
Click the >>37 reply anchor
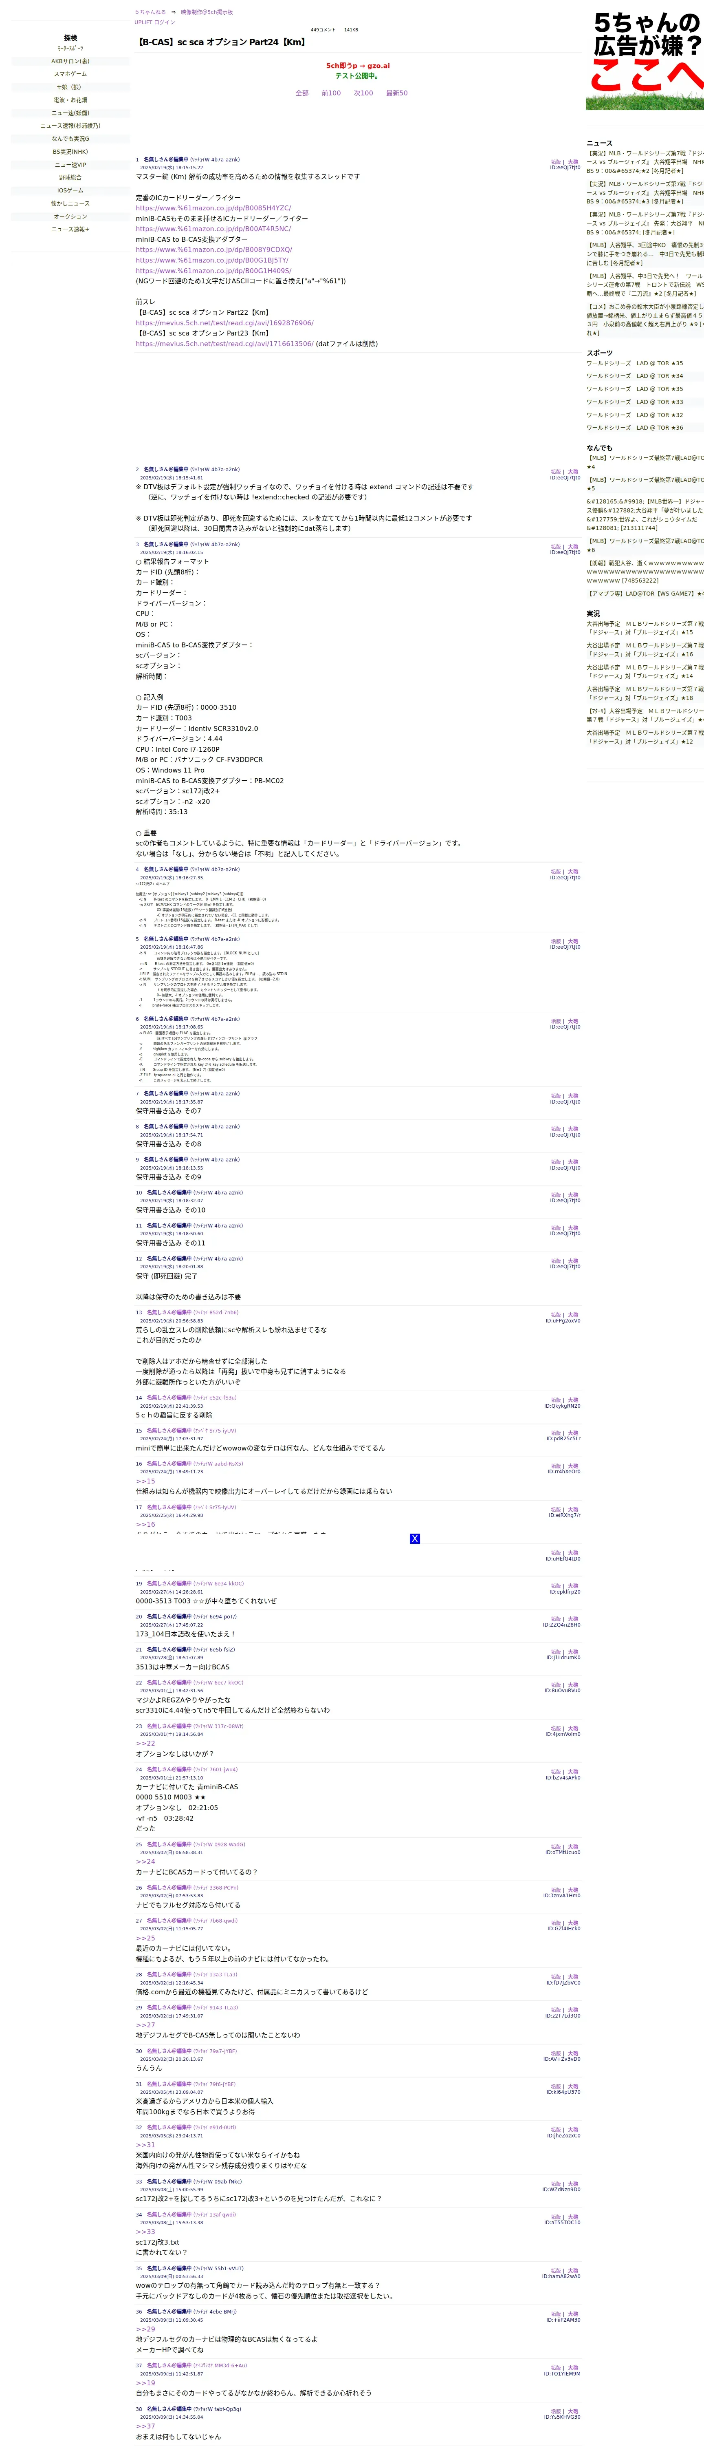pos(145,2426)
